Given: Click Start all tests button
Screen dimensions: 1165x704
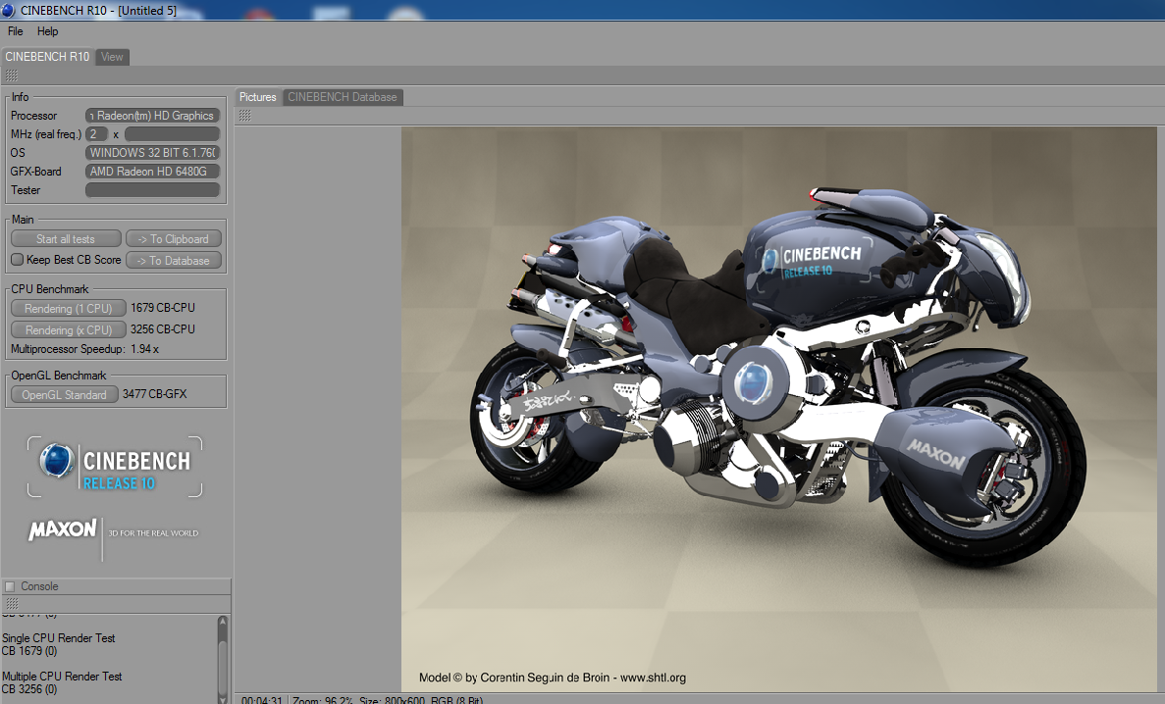Looking at the screenshot, I should click(66, 238).
